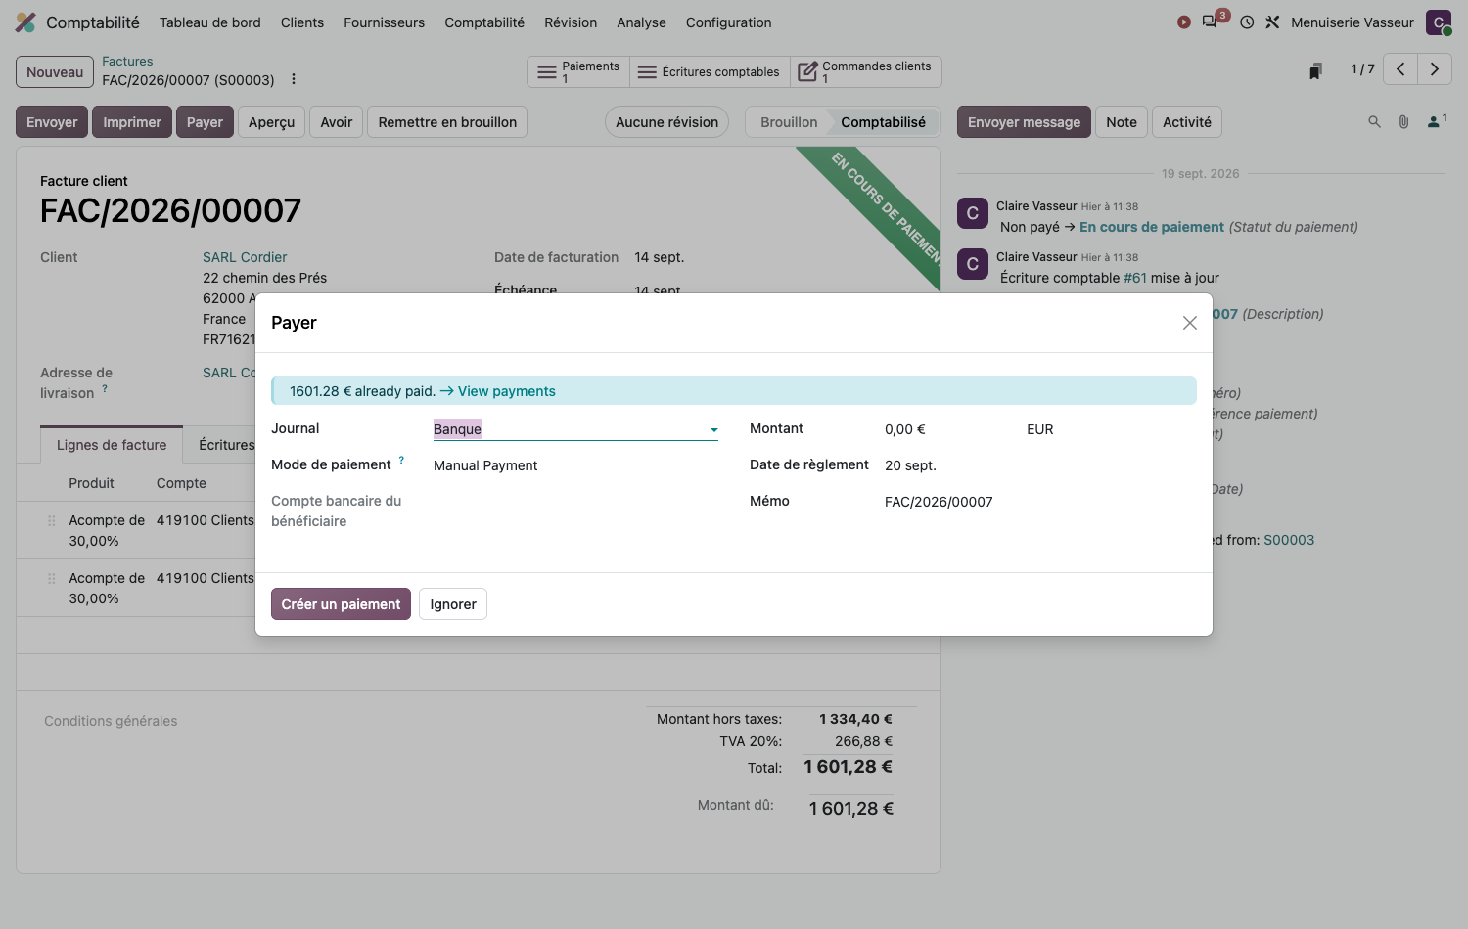Click Créer un paiement button
Viewport: 1468px width, 929px height.
[x=341, y=604]
